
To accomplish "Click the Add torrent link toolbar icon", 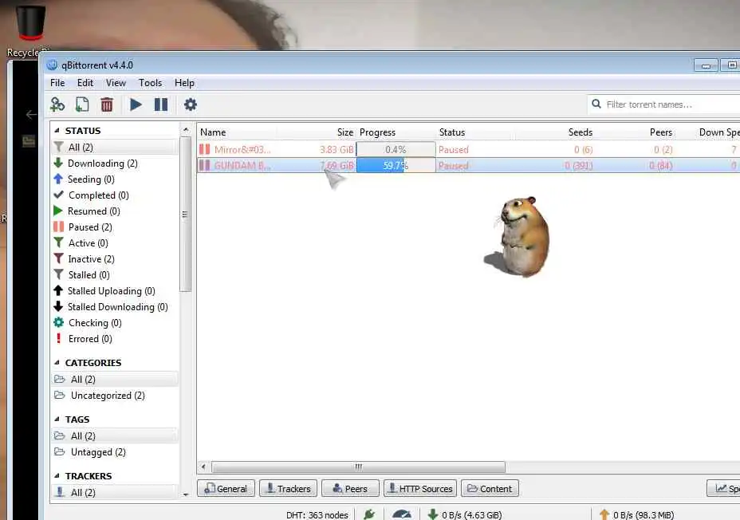I will tap(57, 104).
